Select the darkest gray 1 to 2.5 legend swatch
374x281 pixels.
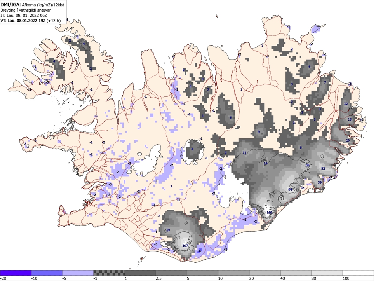point(140,273)
